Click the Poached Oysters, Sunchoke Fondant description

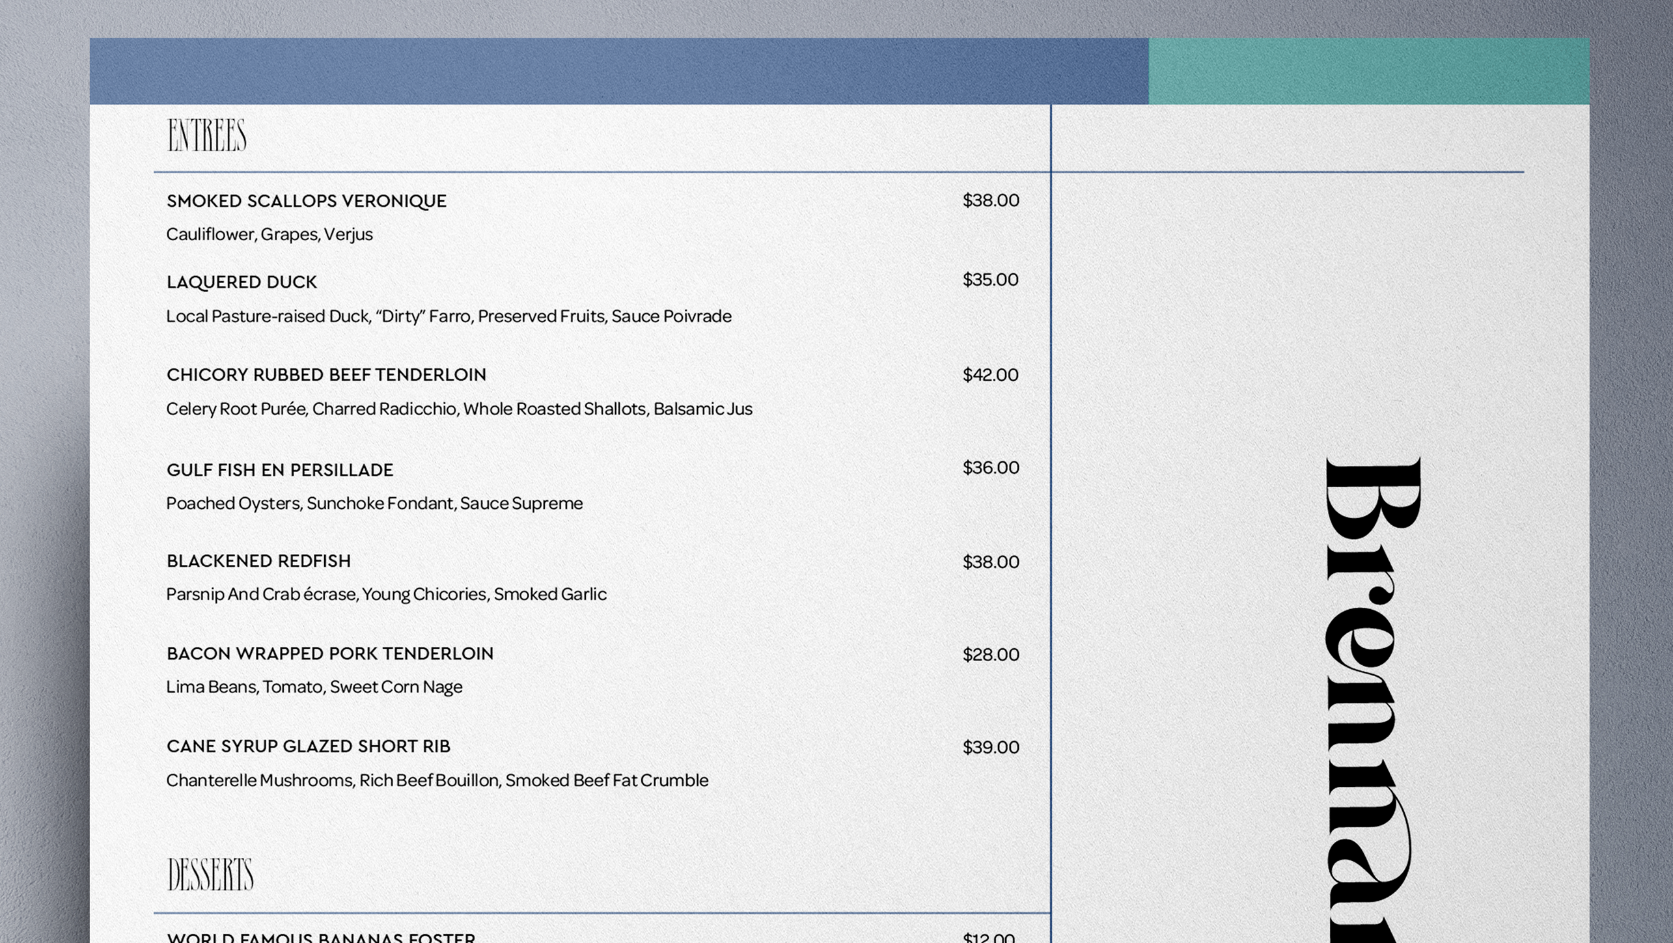374,504
